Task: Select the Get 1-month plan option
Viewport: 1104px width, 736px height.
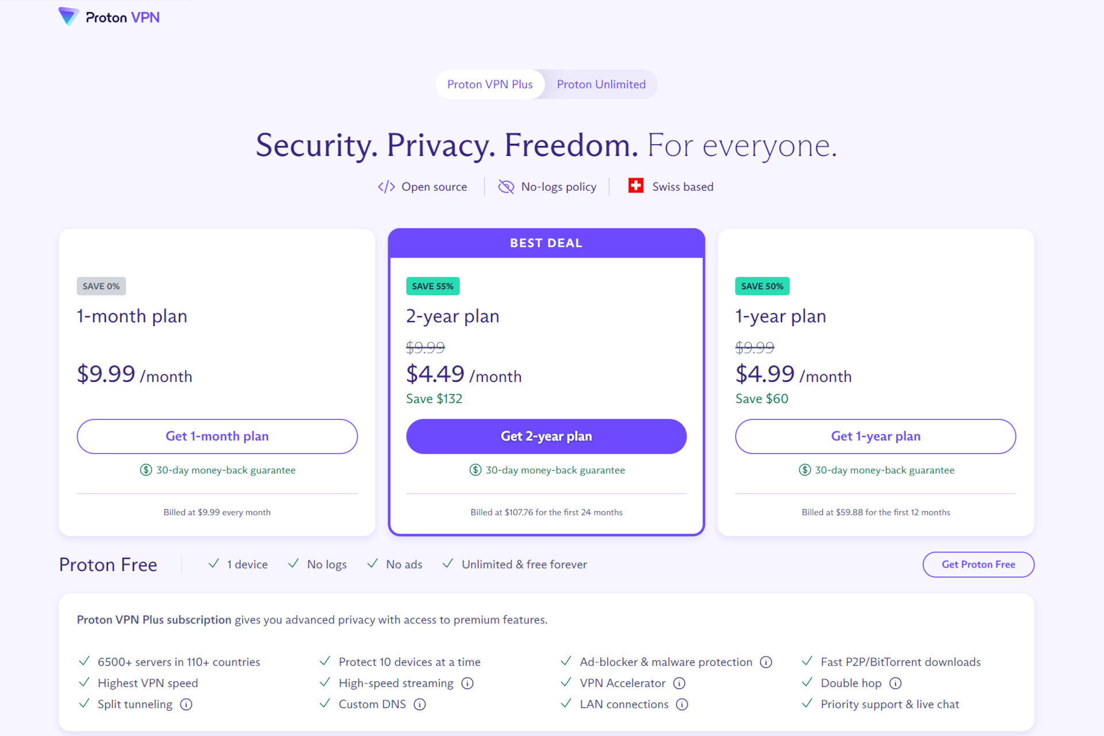Action: coord(217,436)
